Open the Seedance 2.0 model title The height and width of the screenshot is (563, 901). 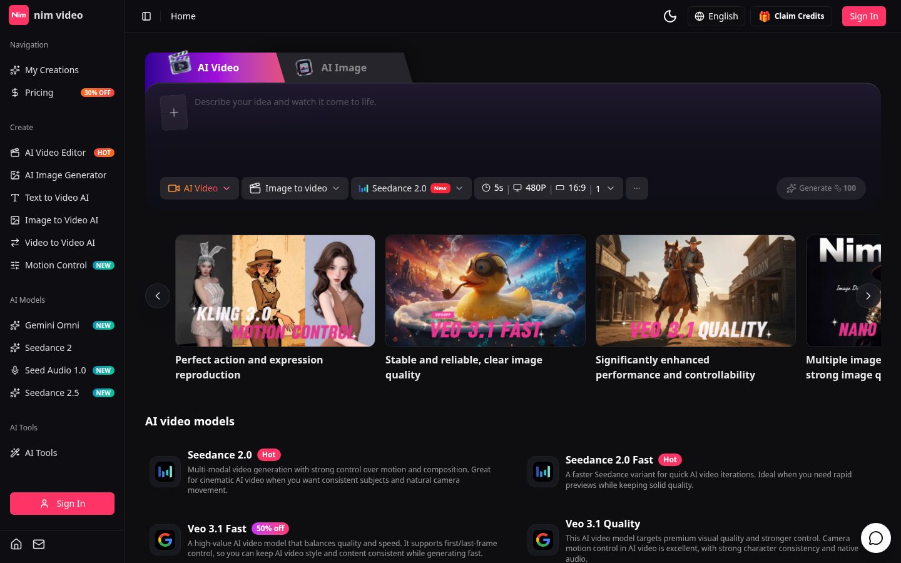coord(220,455)
